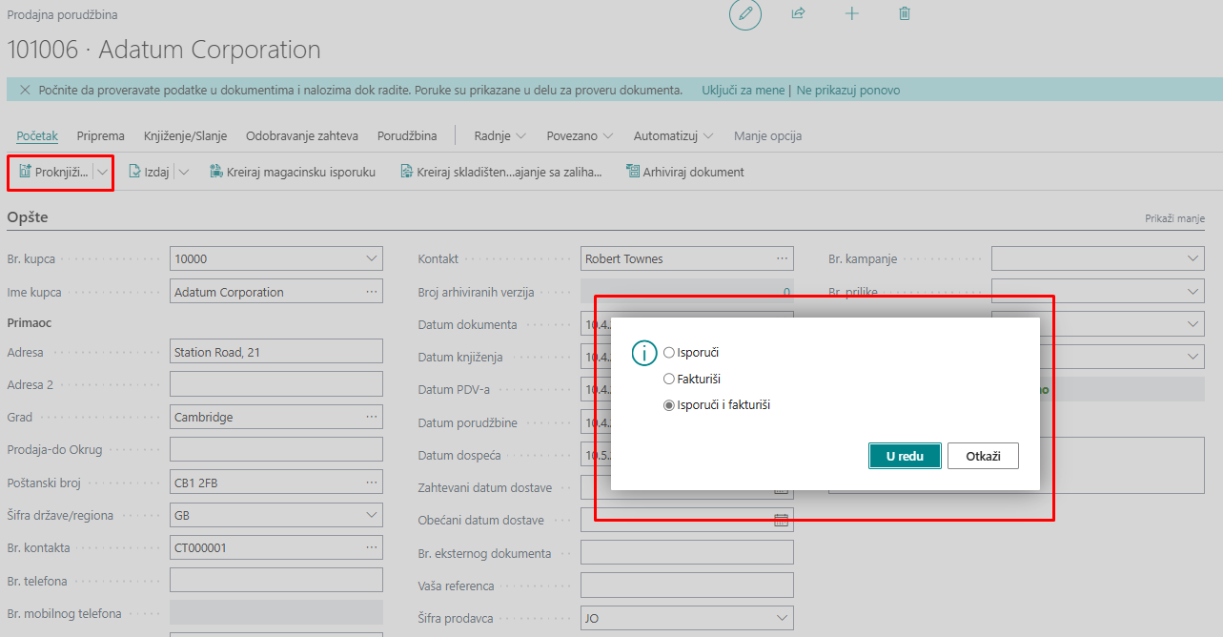Click Arhiviraj dokument toolbar action
1223x637 pixels.
coord(684,173)
